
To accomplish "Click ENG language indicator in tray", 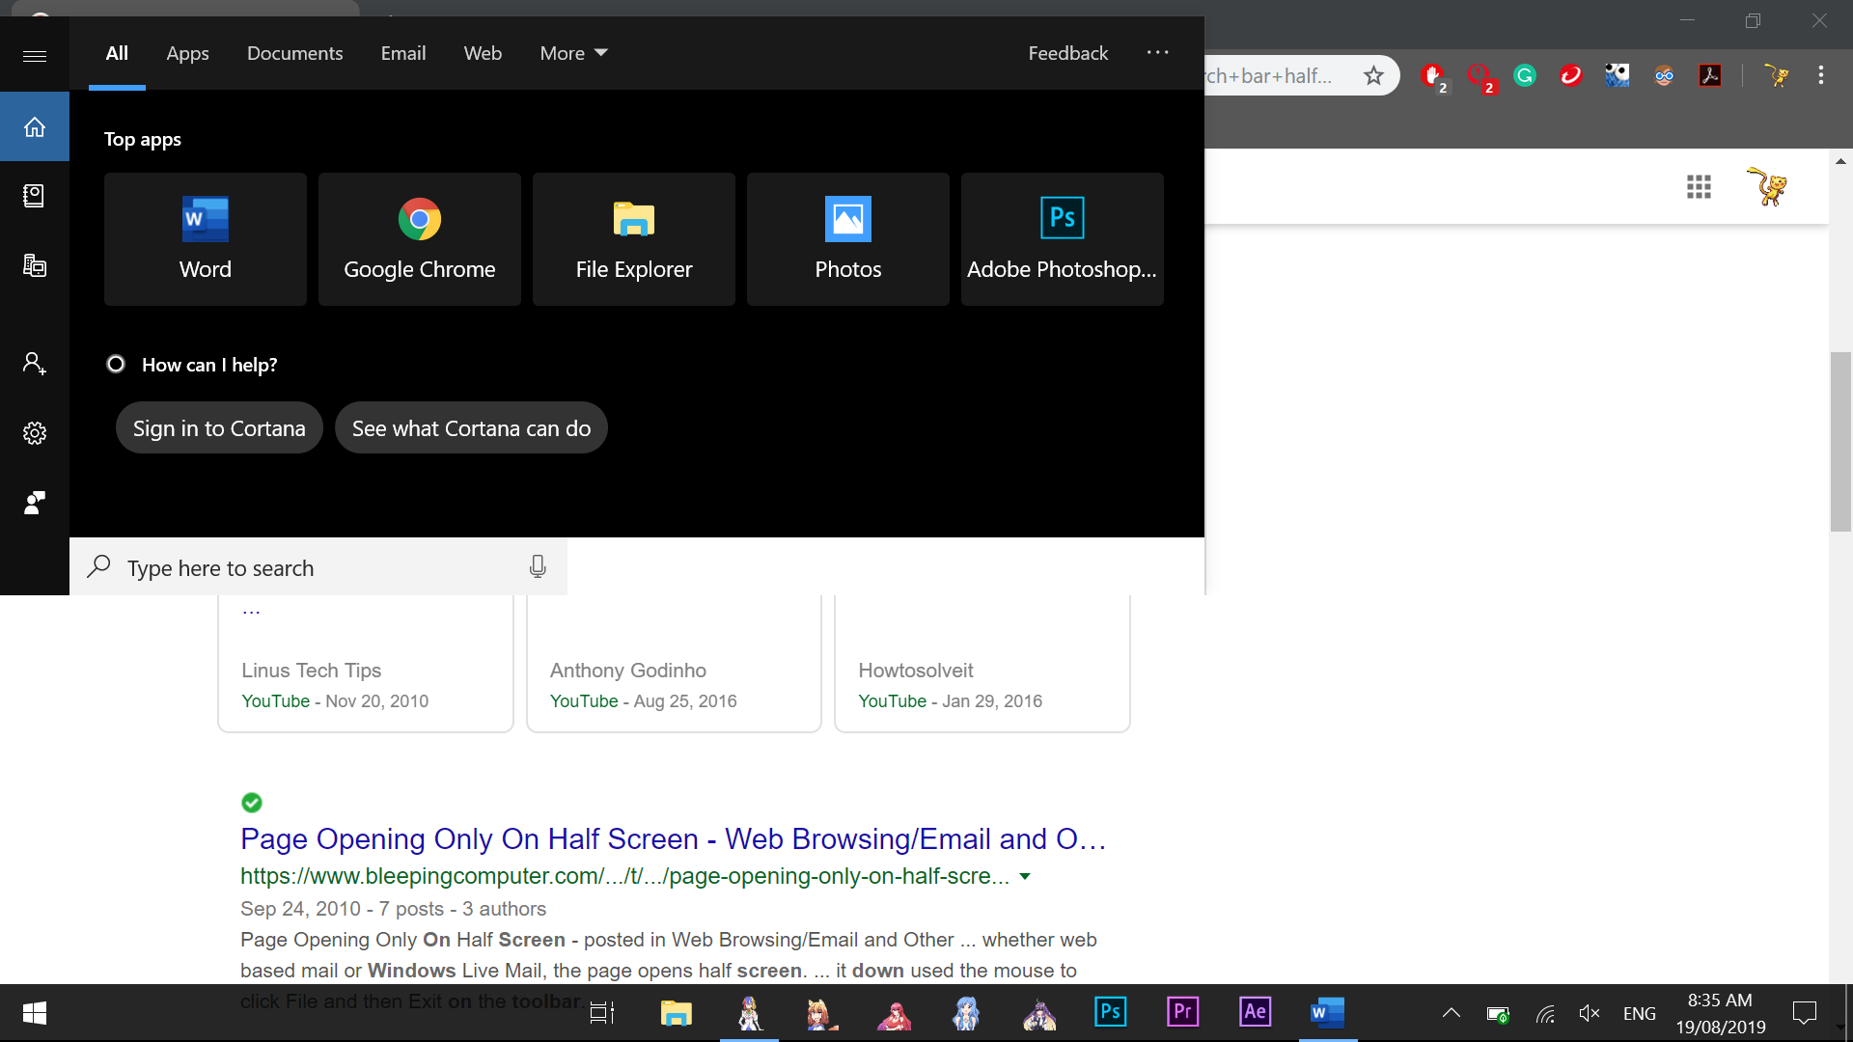I will pos(1639,1013).
